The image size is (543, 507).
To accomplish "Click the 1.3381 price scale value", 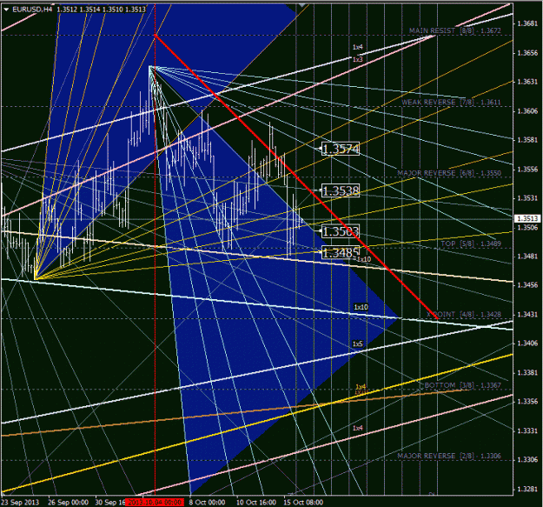I will point(527,372).
